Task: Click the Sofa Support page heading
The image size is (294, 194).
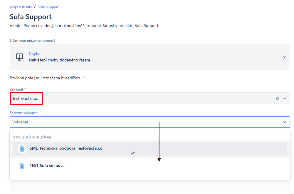Action: (x=31, y=17)
